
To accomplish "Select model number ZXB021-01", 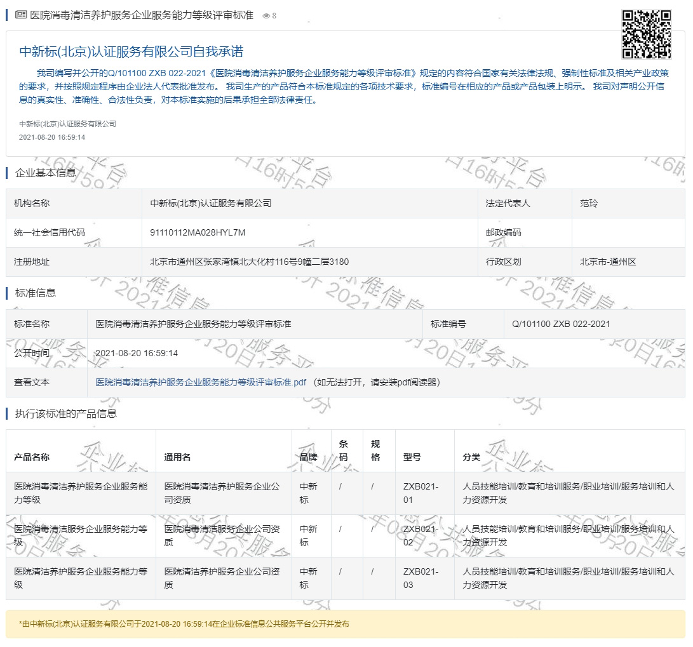I will [x=421, y=493].
